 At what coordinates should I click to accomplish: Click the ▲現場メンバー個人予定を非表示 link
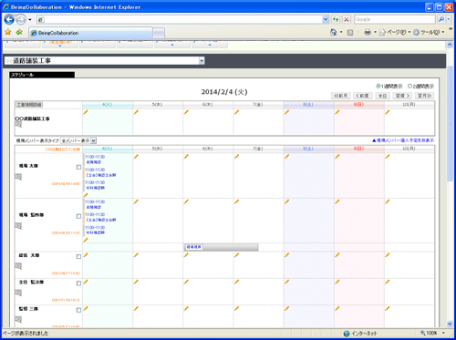403,140
